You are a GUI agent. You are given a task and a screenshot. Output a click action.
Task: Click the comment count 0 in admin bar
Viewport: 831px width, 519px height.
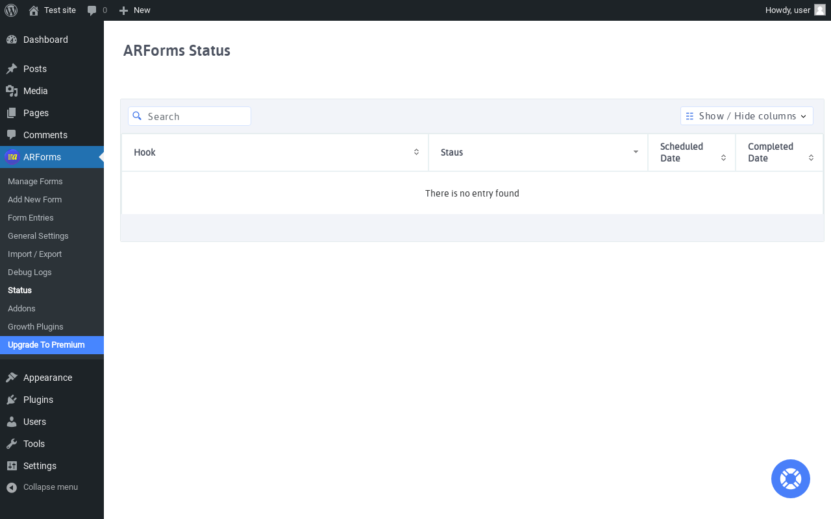105,10
